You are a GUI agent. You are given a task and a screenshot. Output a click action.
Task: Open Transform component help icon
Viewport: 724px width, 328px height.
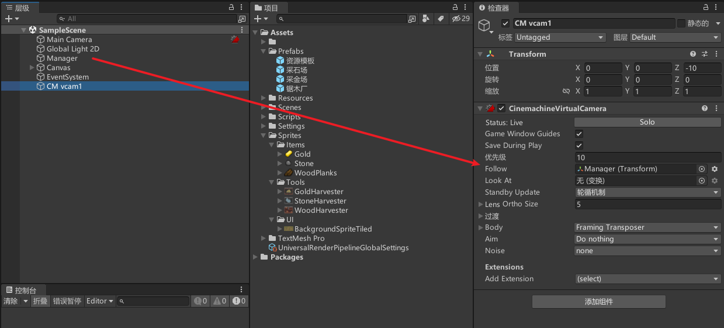click(x=693, y=54)
